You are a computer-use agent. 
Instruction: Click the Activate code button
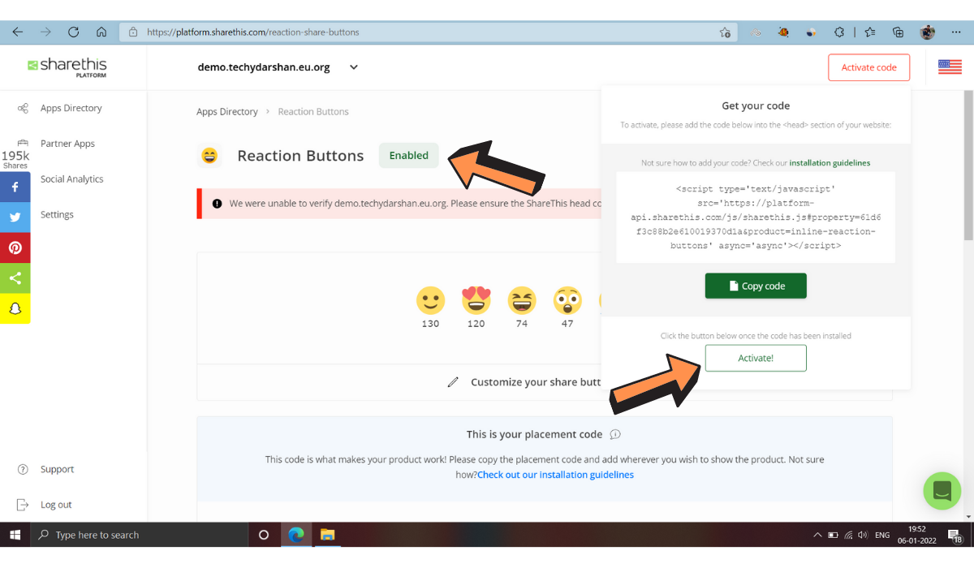point(868,67)
